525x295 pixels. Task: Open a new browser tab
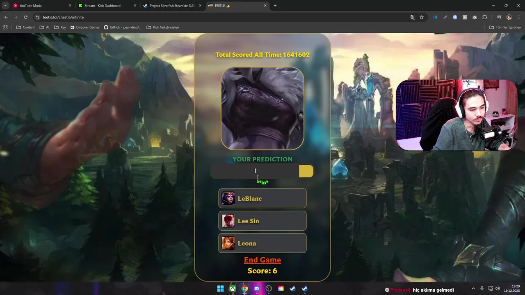(x=275, y=6)
